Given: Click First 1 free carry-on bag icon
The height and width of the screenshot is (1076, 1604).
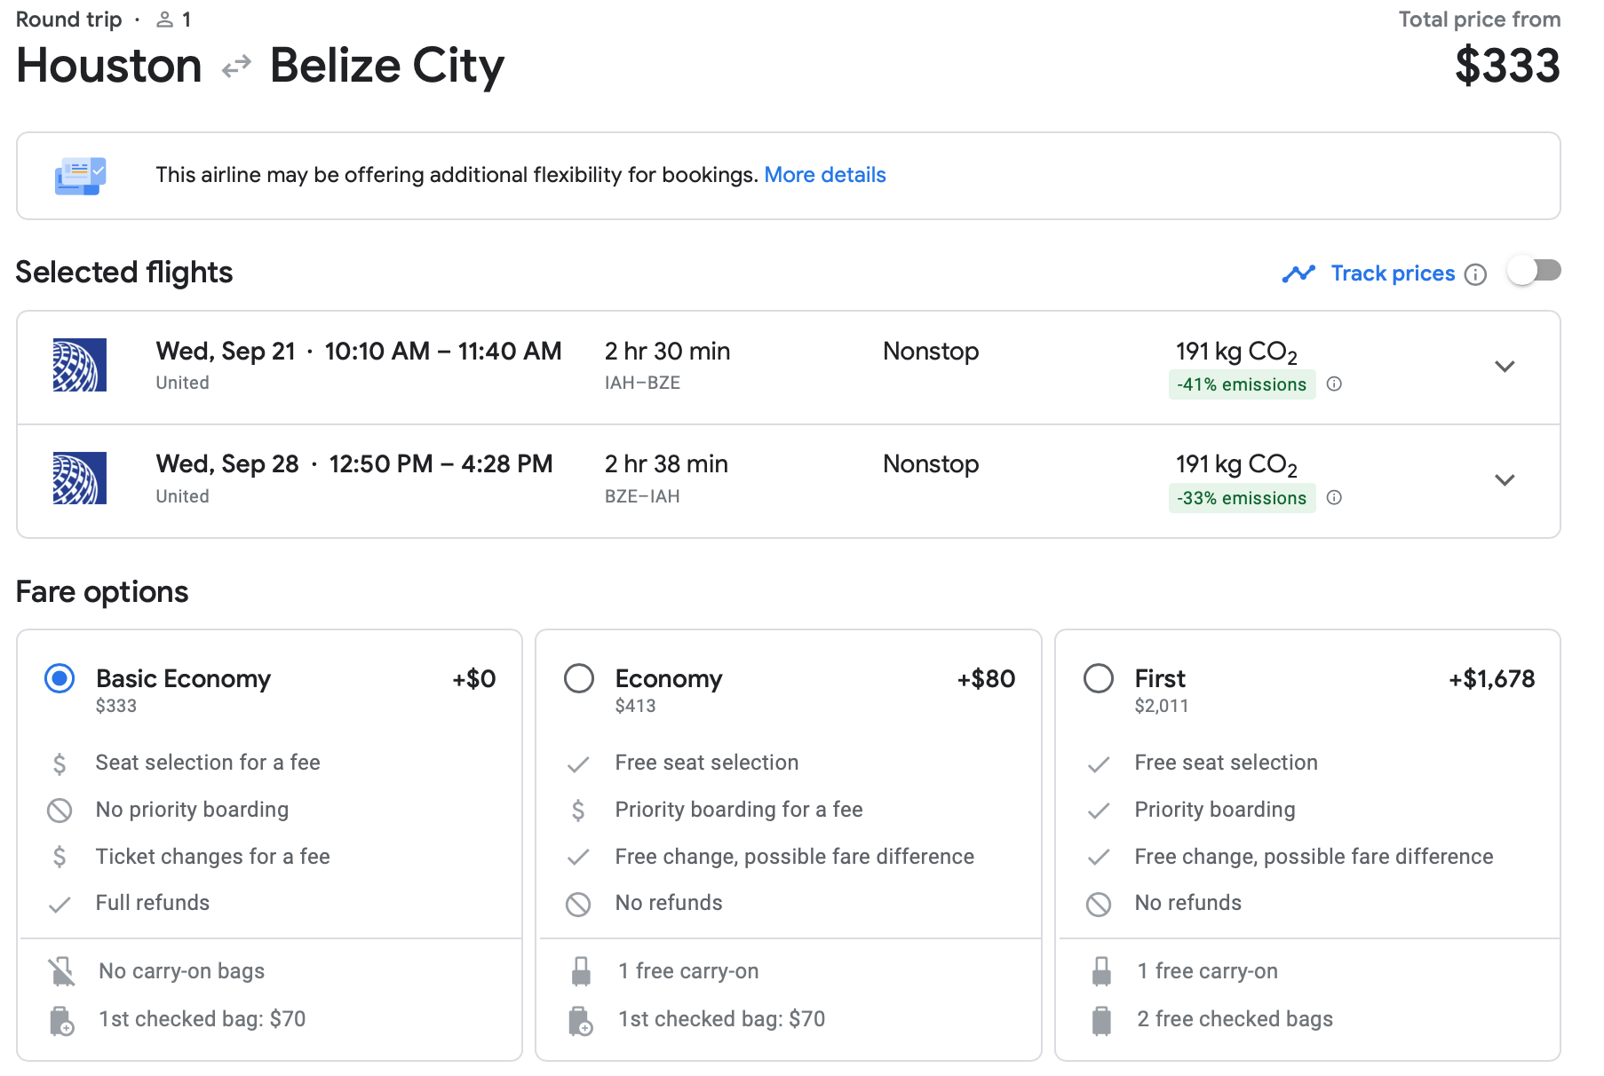Looking at the screenshot, I should coord(1101,972).
